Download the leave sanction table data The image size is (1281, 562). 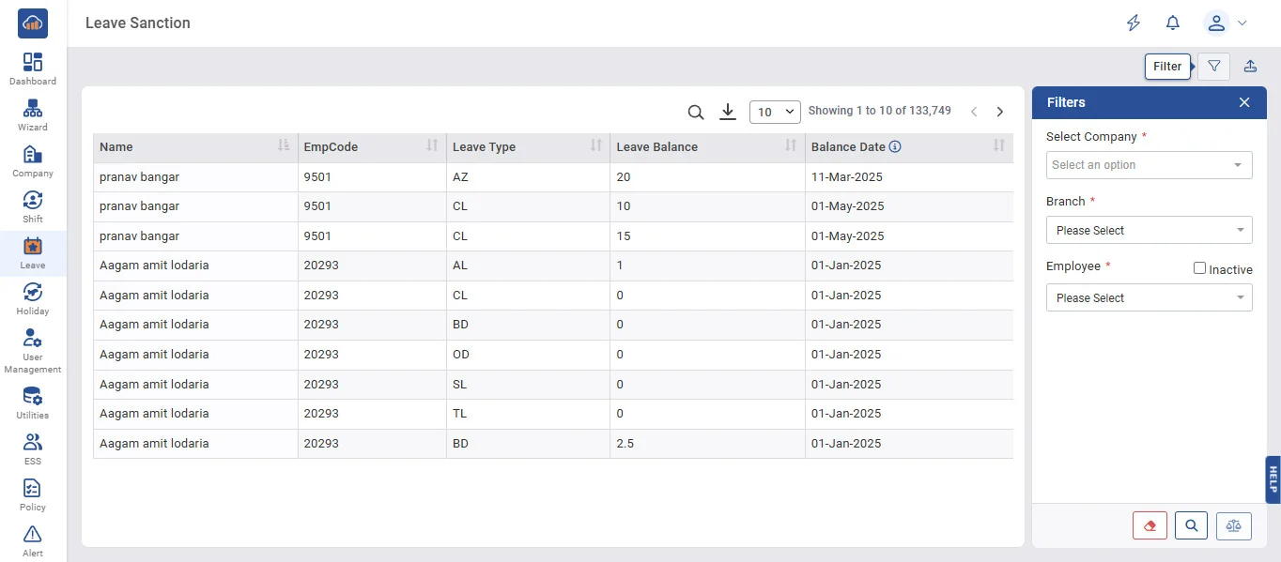tap(727, 112)
